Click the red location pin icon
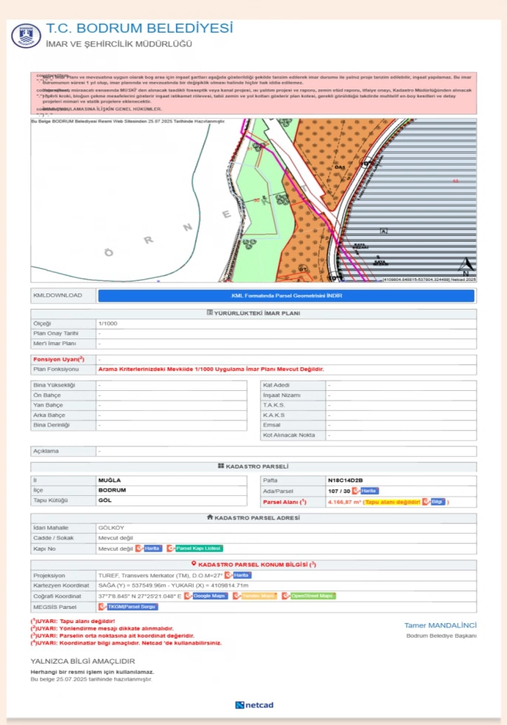The image size is (507, 725). pyautogui.click(x=194, y=564)
